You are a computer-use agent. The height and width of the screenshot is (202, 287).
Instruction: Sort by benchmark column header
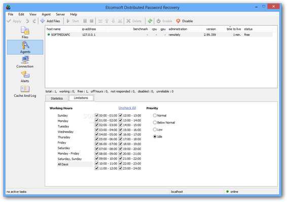click(x=128, y=29)
